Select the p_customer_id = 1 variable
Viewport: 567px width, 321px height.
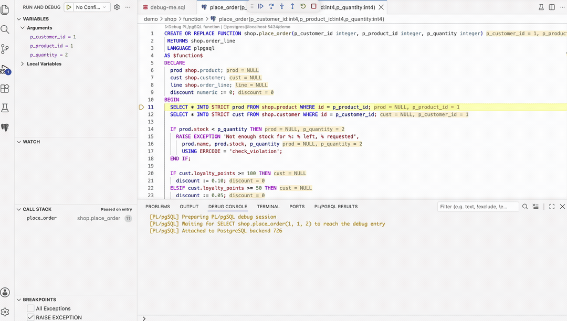point(53,37)
